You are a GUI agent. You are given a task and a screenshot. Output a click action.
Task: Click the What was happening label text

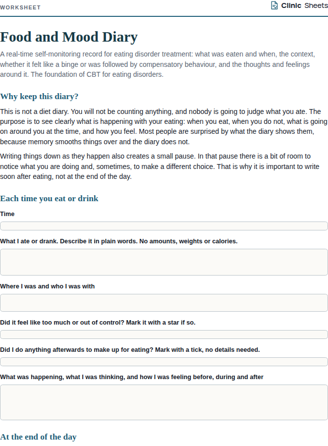click(132, 377)
